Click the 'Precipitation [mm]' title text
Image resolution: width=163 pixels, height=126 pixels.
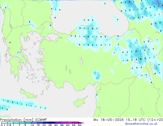click(17, 120)
